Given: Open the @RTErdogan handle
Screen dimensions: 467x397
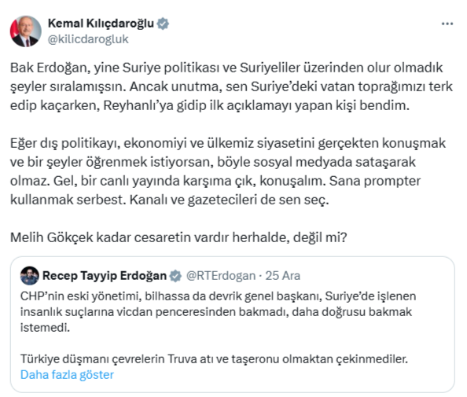Looking at the screenshot, I should pos(221,276).
